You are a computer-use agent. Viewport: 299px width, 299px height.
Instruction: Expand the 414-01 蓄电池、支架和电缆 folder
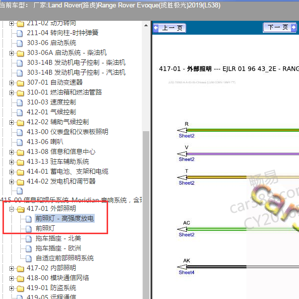click(x=11, y=172)
